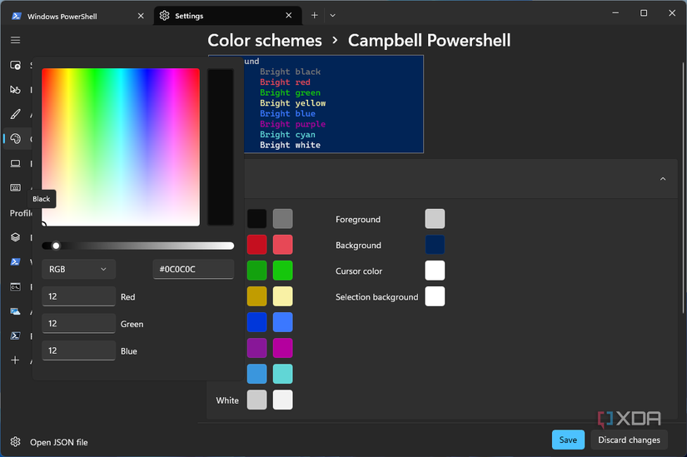687x457 pixels.
Task: Select the Cyan color swatch
Action: pos(256,374)
